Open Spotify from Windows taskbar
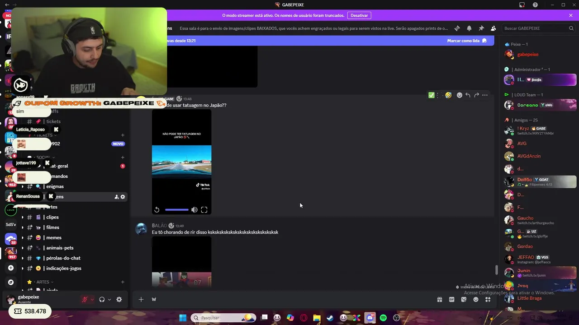 (x=383, y=318)
